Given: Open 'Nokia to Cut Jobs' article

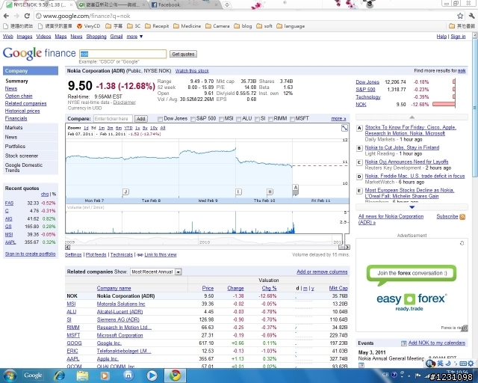Looking at the screenshot, I should 402,147.
